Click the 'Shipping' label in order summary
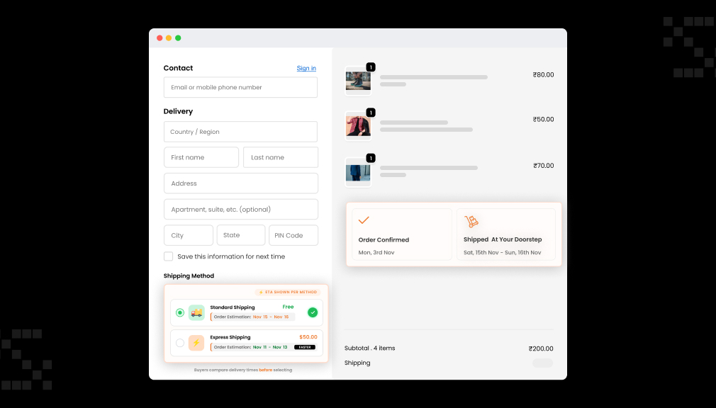Screen dimensions: 716x408 pos(357,363)
